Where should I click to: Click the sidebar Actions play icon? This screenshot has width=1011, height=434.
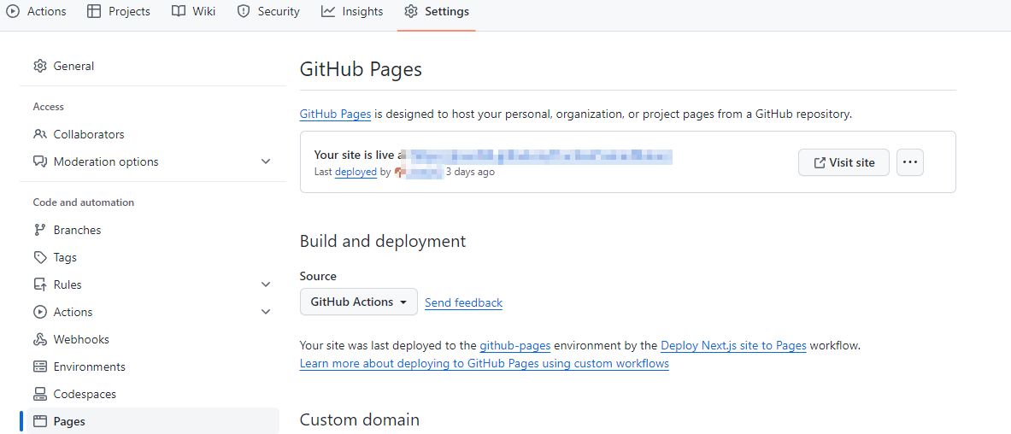[x=40, y=312]
